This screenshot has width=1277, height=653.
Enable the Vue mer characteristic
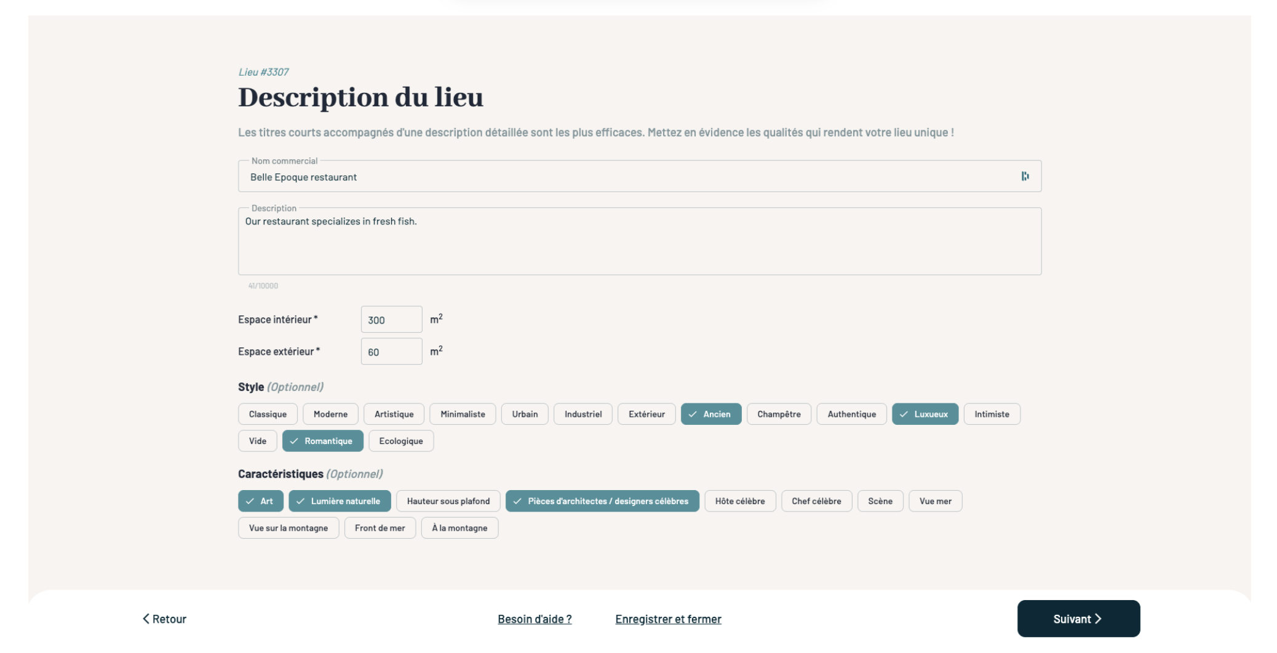point(935,501)
